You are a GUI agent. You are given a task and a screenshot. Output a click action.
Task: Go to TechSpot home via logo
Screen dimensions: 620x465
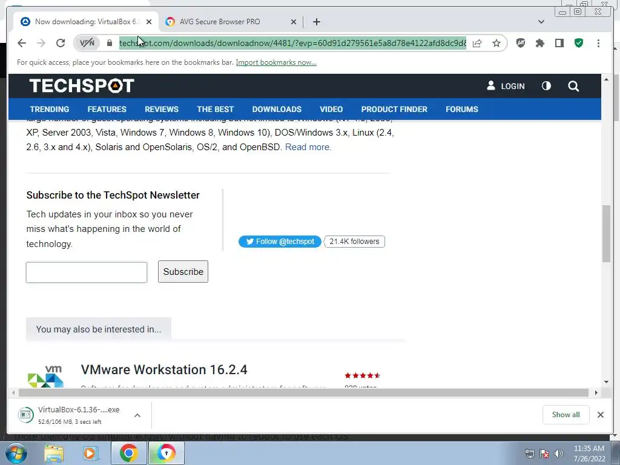click(82, 86)
